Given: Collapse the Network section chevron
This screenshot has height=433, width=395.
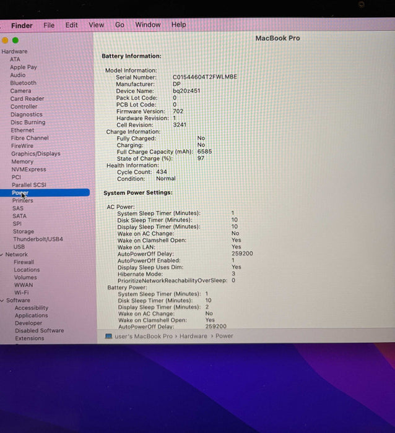Looking at the screenshot, I should [2, 255].
